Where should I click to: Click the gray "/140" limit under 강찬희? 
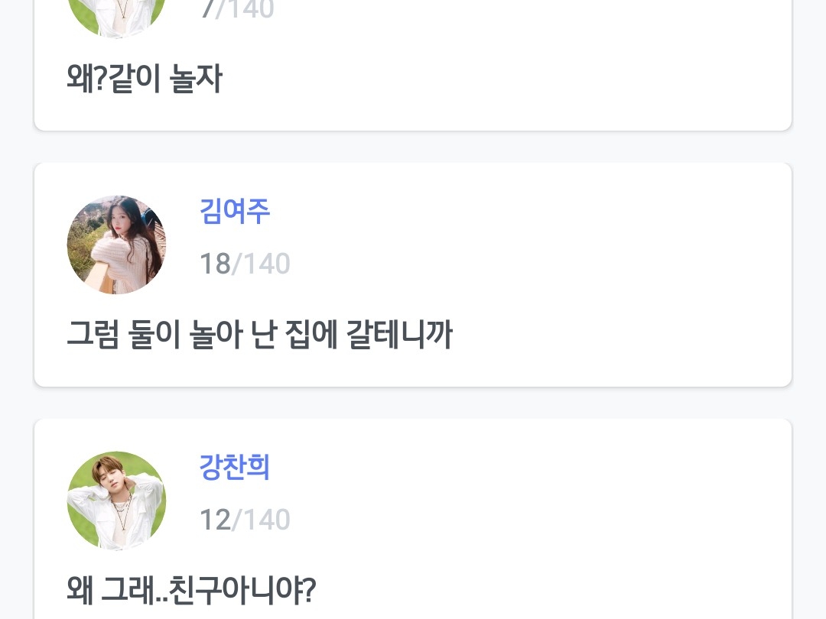(x=261, y=520)
